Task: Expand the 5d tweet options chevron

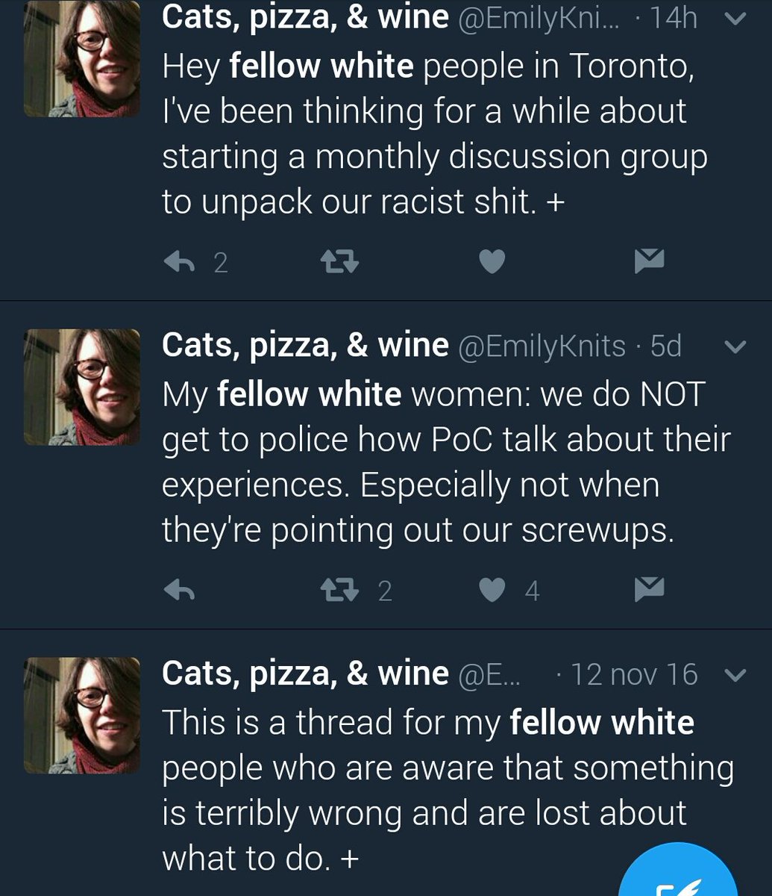Action: (735, 347)
